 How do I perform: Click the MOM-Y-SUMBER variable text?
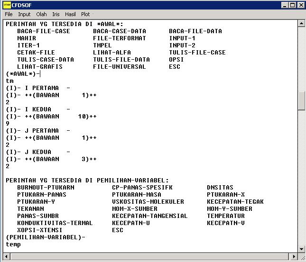click(230, 209)
